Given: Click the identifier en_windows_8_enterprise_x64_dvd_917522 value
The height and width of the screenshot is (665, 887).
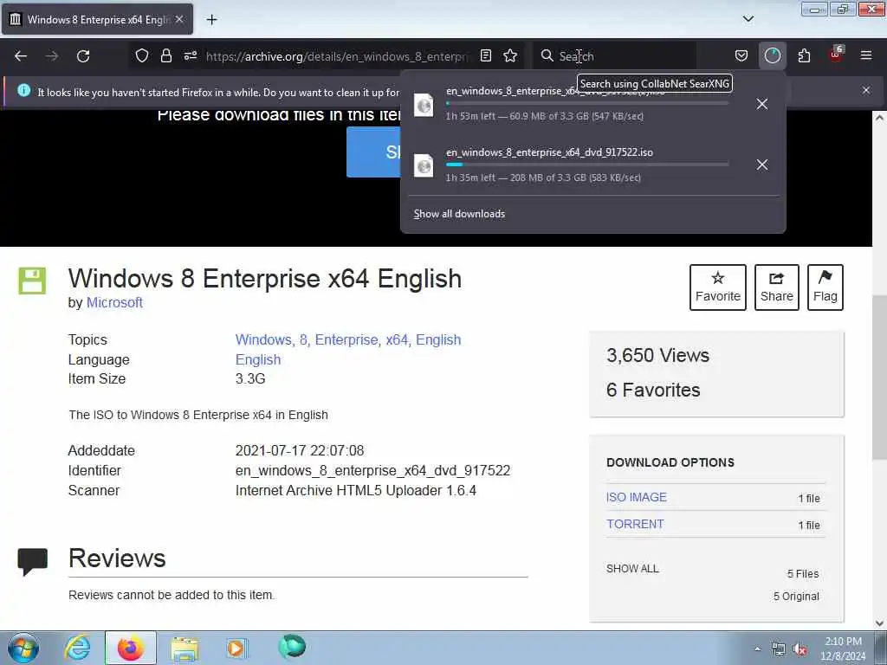Looking at the screenshot, I should point(372,470).
